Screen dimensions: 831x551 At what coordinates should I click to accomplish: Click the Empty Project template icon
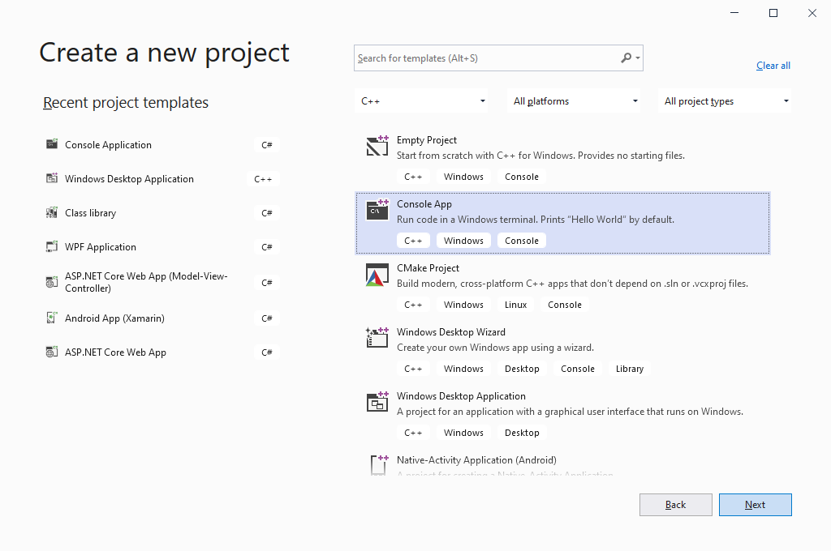pyautogui.click(x=377, y=147)
